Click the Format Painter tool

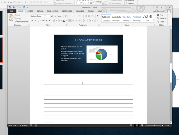[22, 22]
